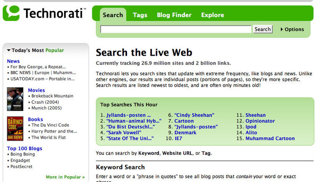This screenshot has width=317, height=182.
Task: Expand search Options with the arrow
Action: (282, 29)
